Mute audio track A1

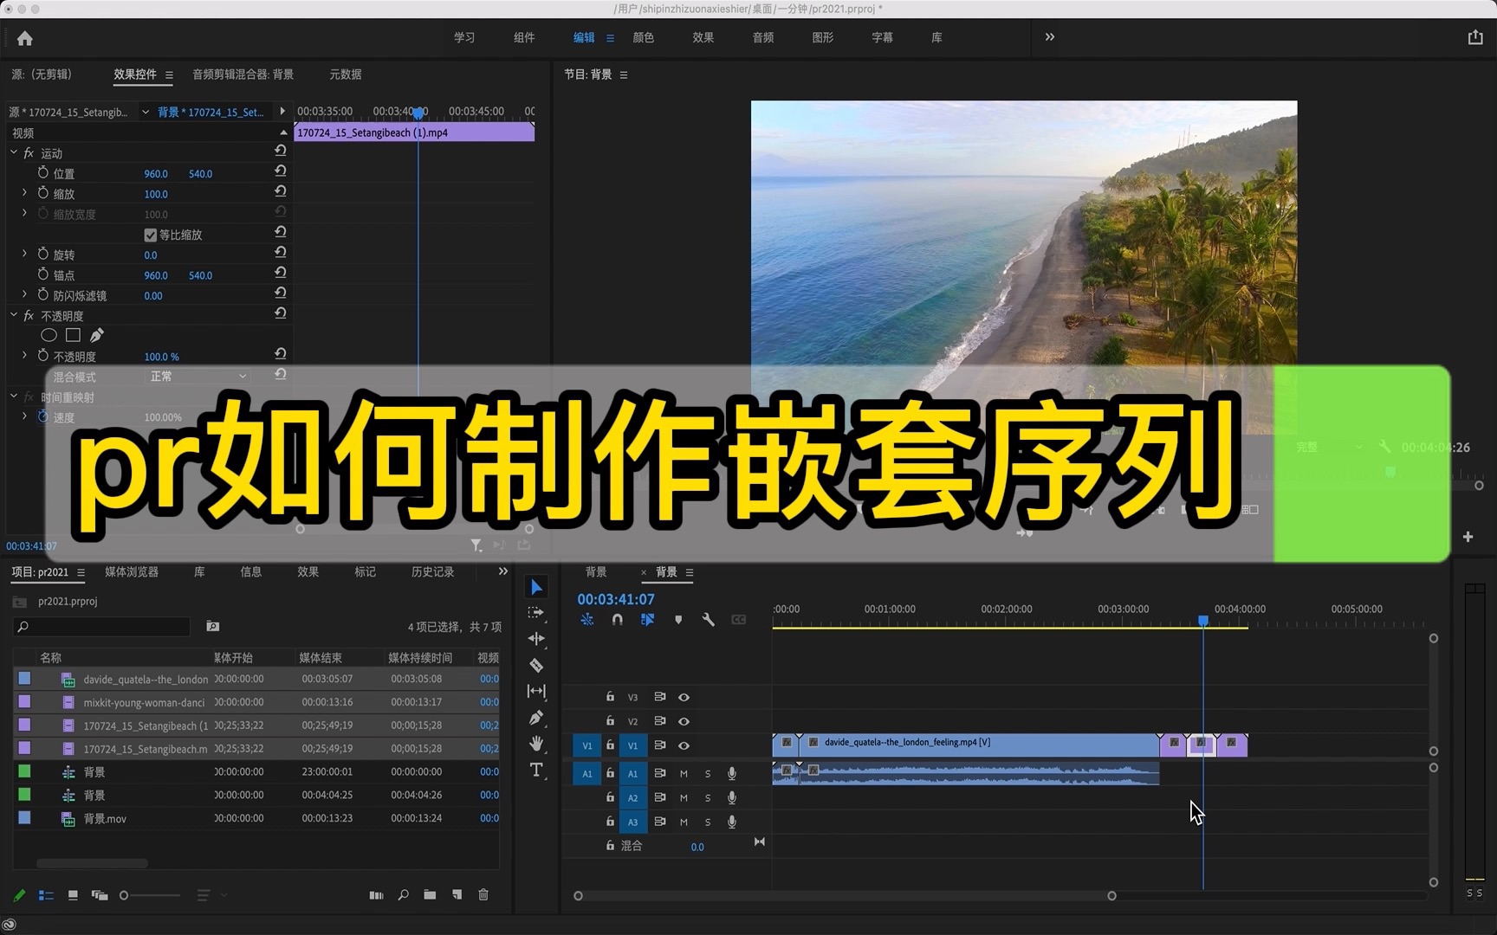pyautogui.click(x=684, y=774)
